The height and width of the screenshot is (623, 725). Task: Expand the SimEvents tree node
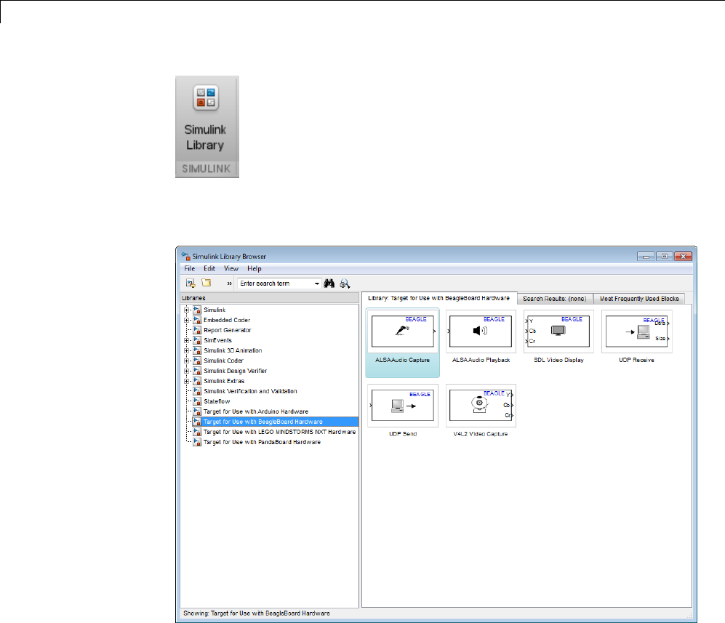click(x=186, y=340)
